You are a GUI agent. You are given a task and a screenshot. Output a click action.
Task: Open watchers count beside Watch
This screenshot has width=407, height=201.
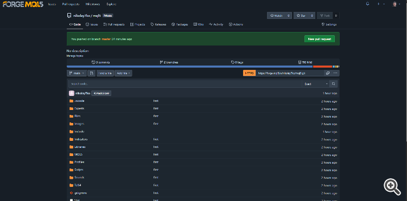[x=289, y=16]
